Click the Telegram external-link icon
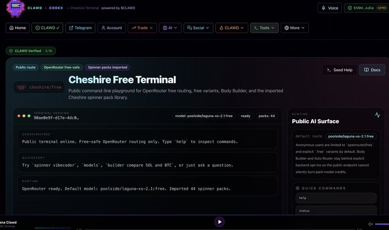This screenshot has height=230, width=389. [x=71, y=28]
